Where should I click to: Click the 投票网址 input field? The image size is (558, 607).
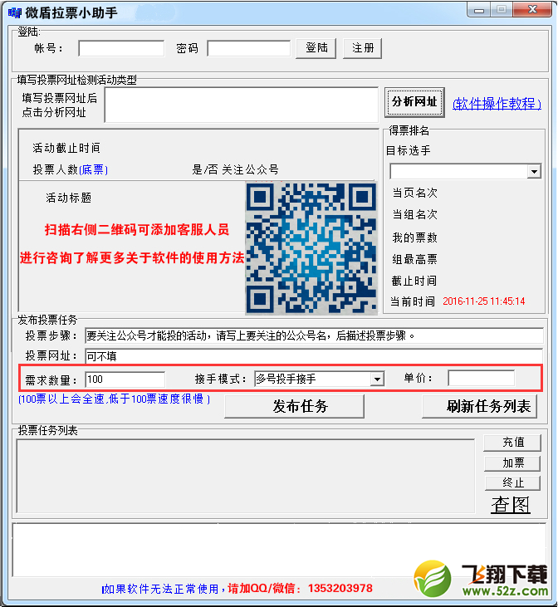click(x=314, y=356)
